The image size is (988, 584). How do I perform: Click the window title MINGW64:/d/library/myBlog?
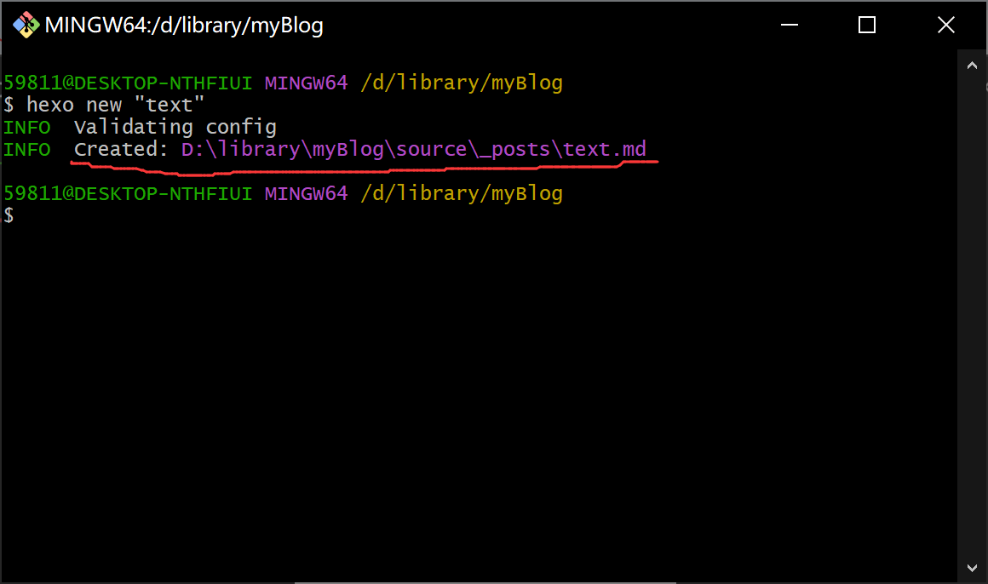(184, 26)
